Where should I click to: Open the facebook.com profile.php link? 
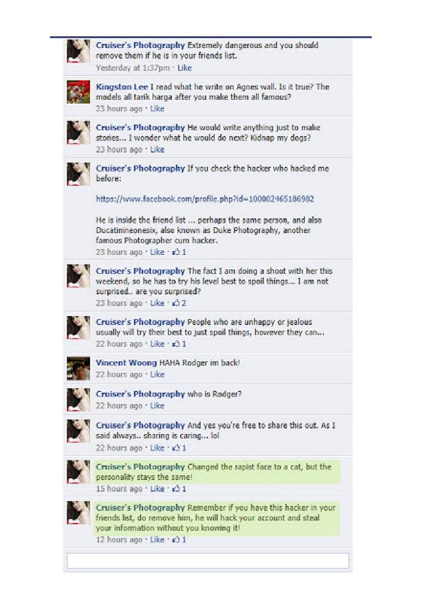click(205, 199)
